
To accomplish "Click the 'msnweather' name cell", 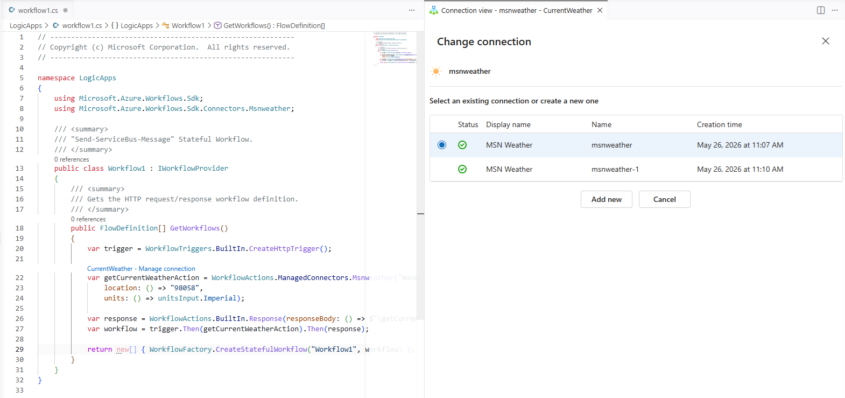I will tap(611, 145).
